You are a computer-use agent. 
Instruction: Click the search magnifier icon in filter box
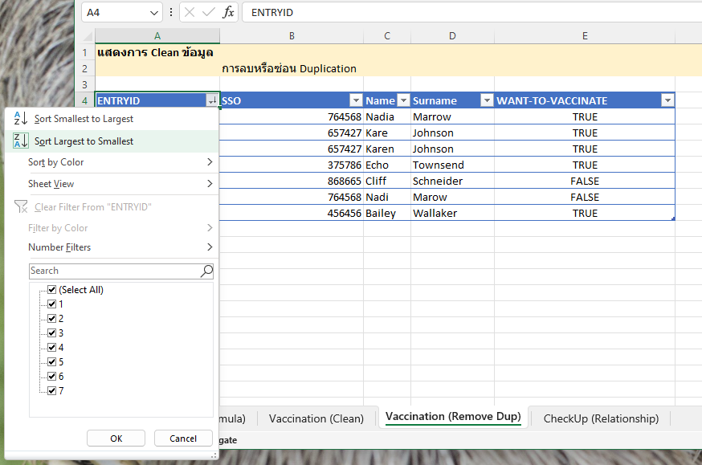tap(206, 271)
